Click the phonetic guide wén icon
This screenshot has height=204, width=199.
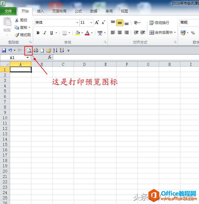[x=100, y=33]
